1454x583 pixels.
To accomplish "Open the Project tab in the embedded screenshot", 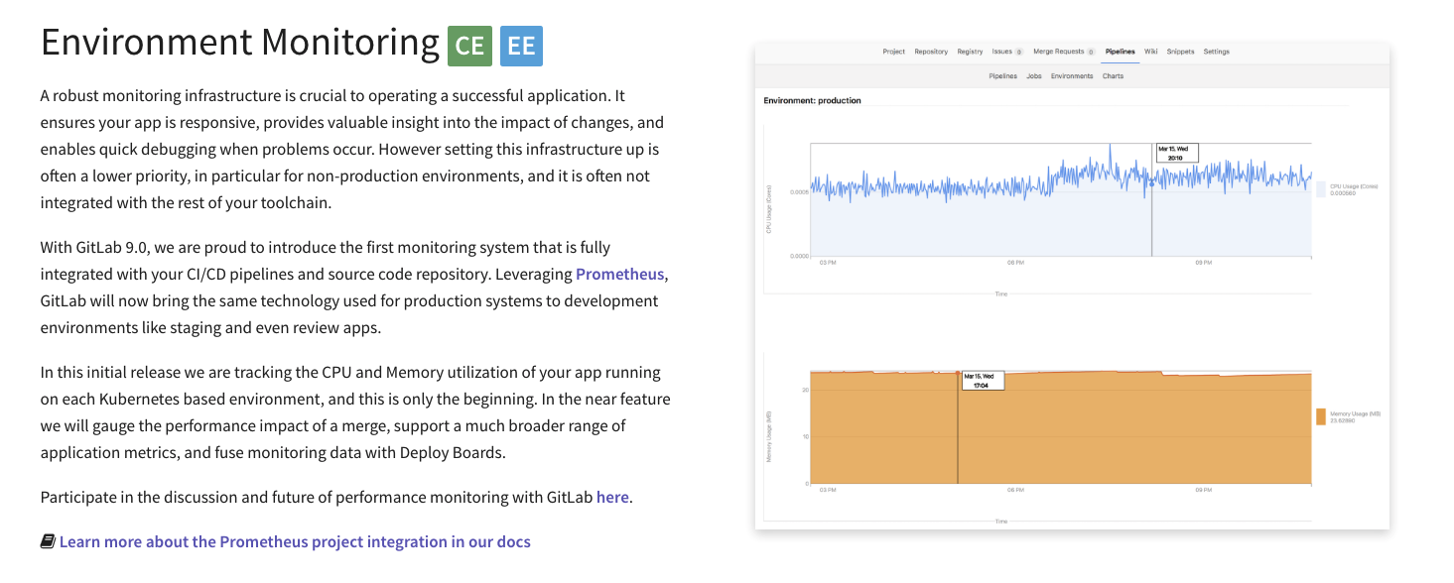I will [893, 52].
